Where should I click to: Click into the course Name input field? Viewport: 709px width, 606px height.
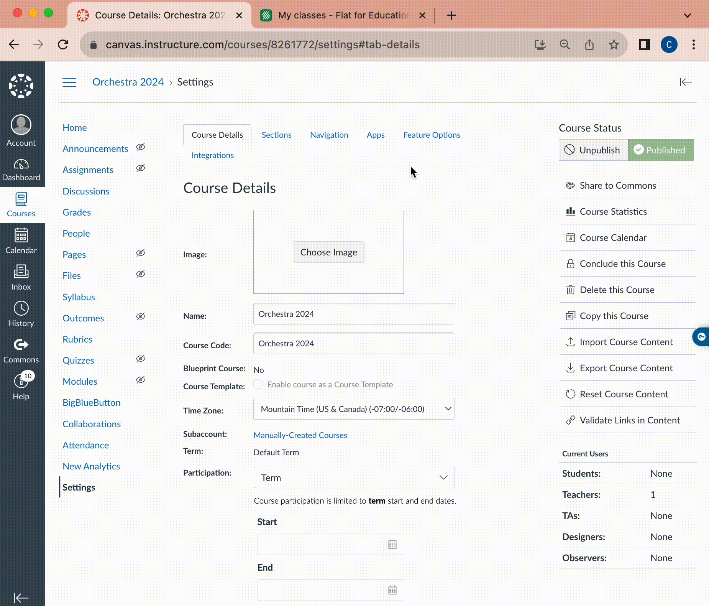353,314
